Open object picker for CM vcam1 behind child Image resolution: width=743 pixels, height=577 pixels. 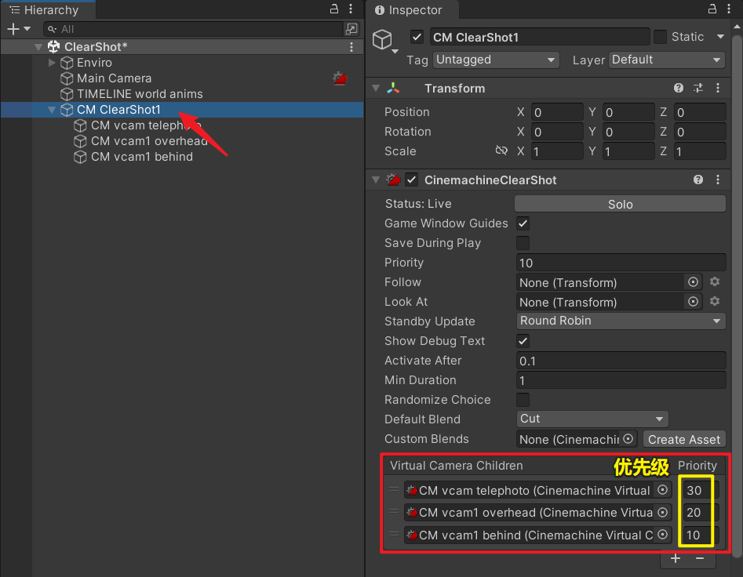(662, 535)
